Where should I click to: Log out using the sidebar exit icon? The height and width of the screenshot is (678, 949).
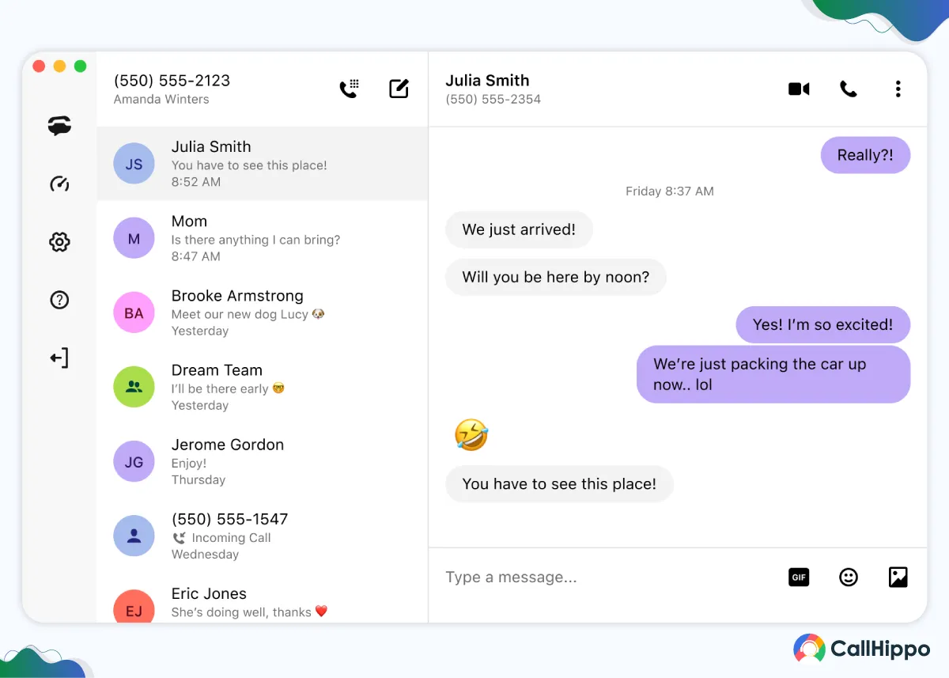coord(59,358)
